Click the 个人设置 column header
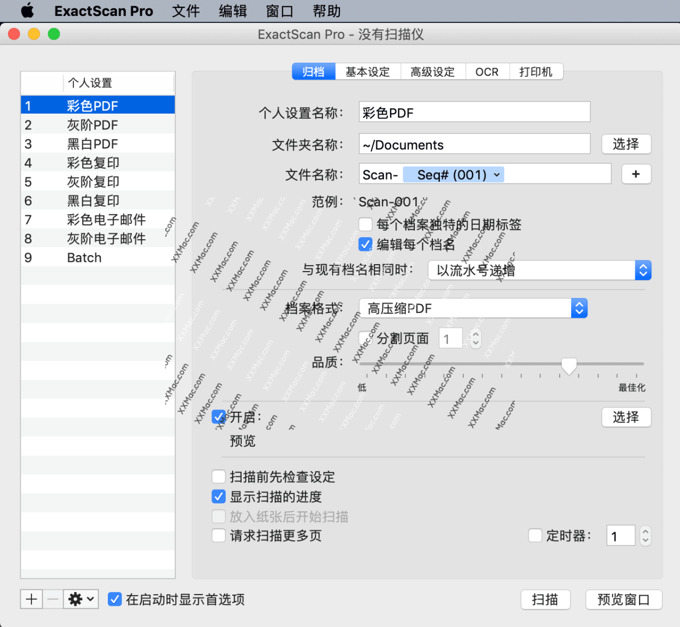Image resolution: width=680 pixels, height=627 pixels. click(x=118, y=83)
